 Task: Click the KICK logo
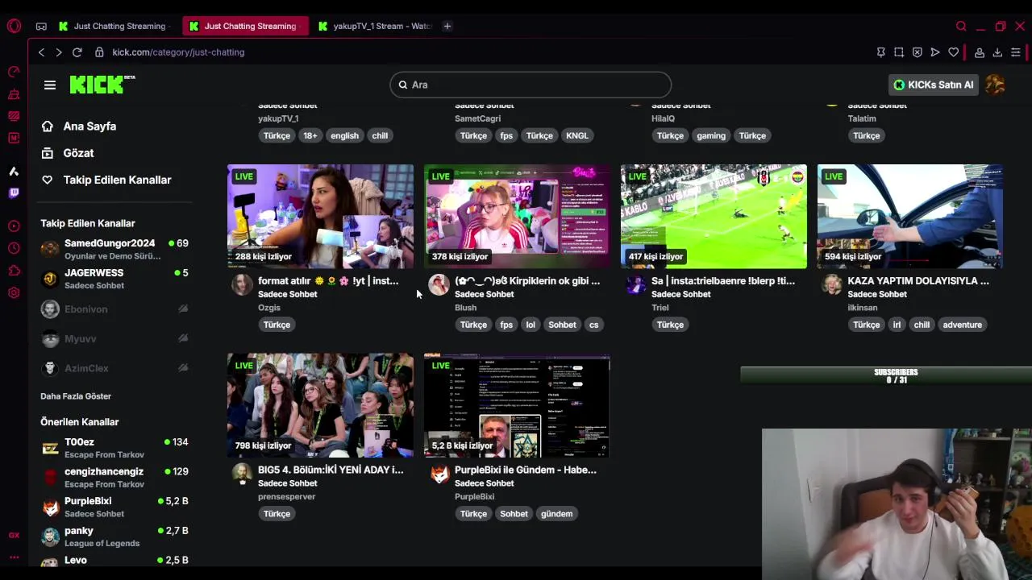click(x=102, y=85)
